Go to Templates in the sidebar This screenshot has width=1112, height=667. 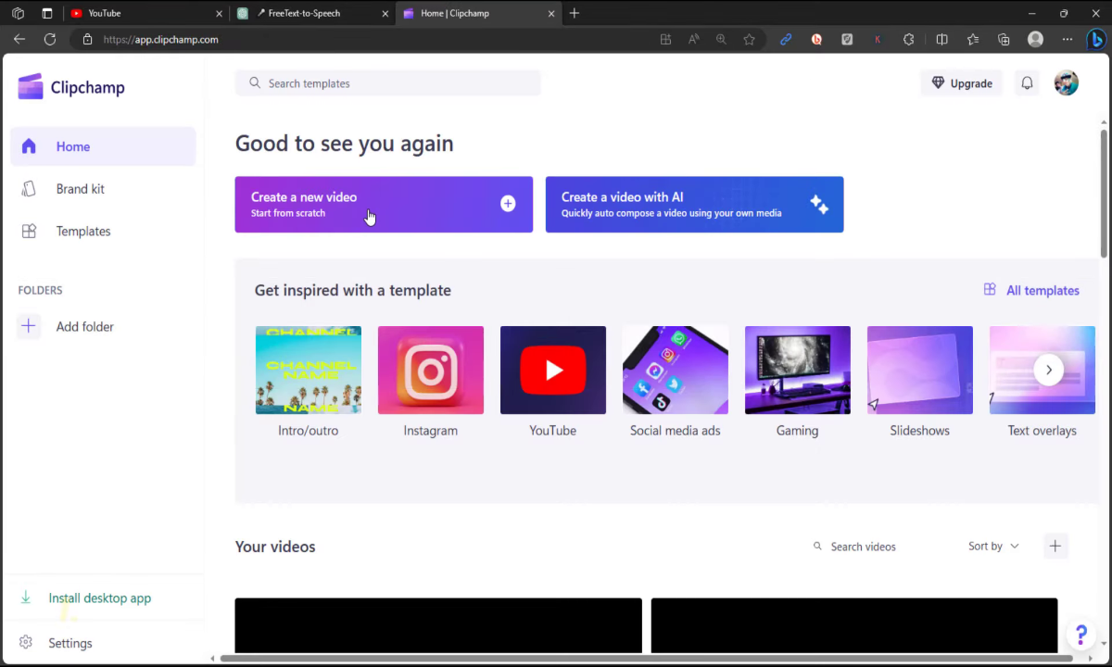tap(82, 232)
